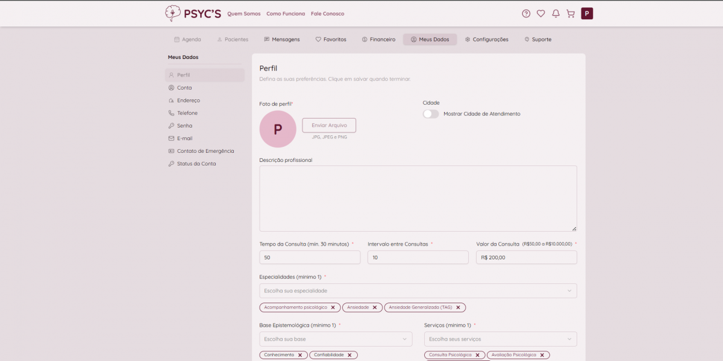Remove the Confiabilidade tag
The width and height of the screenshot is (723, 361).
pos(349,355)
